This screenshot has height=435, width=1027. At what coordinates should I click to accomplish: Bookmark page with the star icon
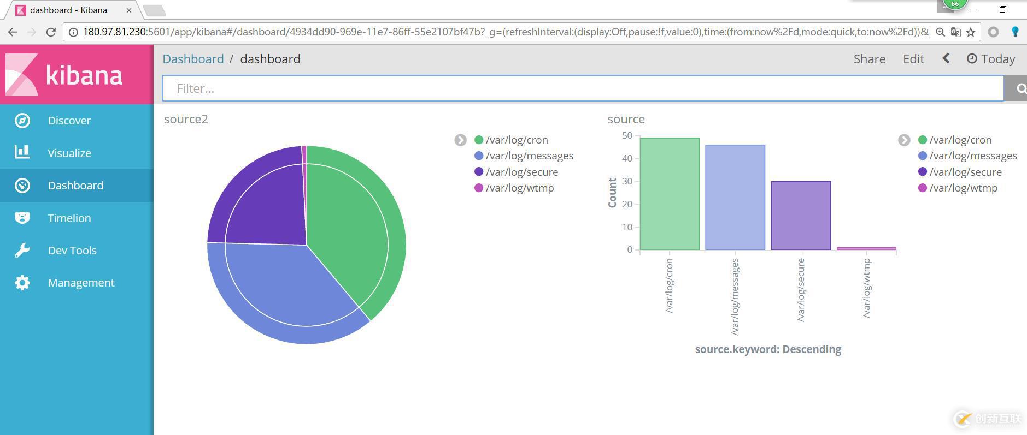tap(971, 32)
